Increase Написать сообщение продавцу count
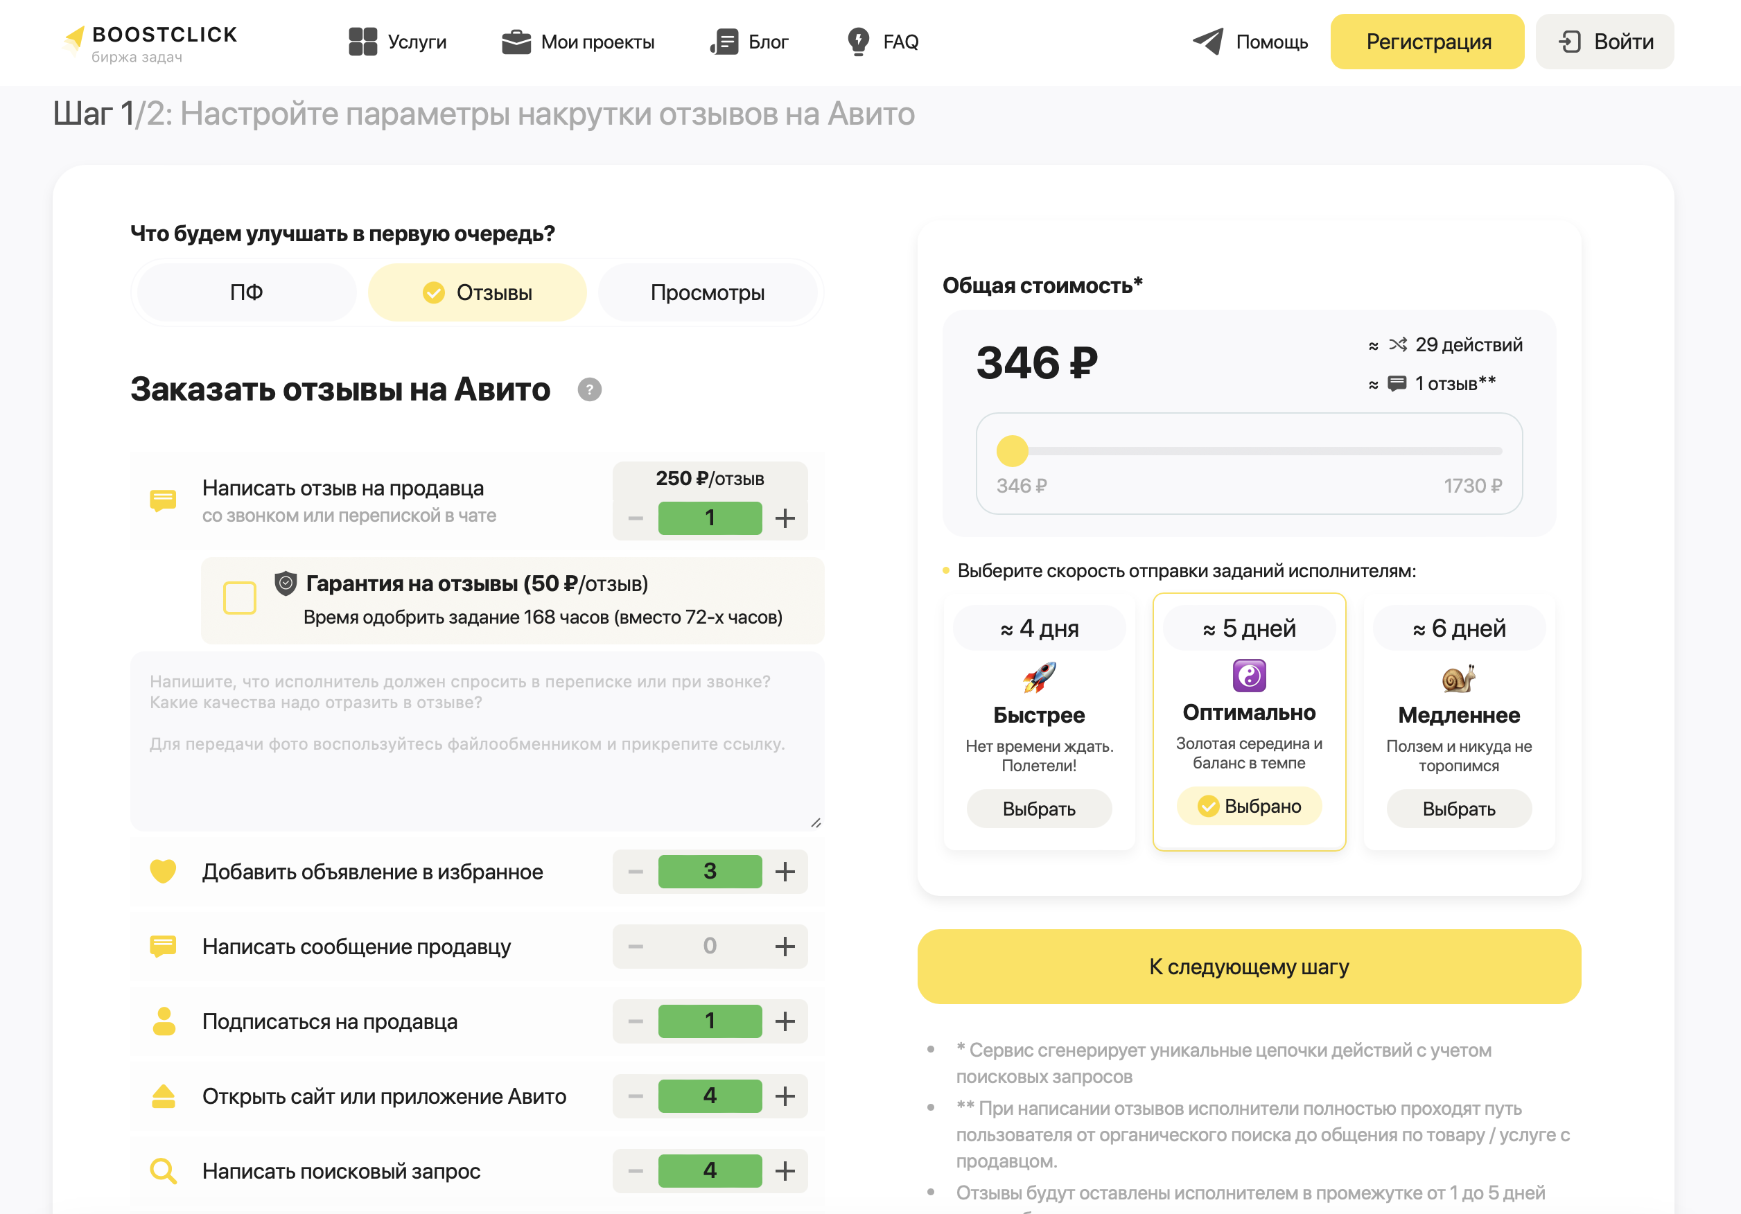 tap(785, 947)
